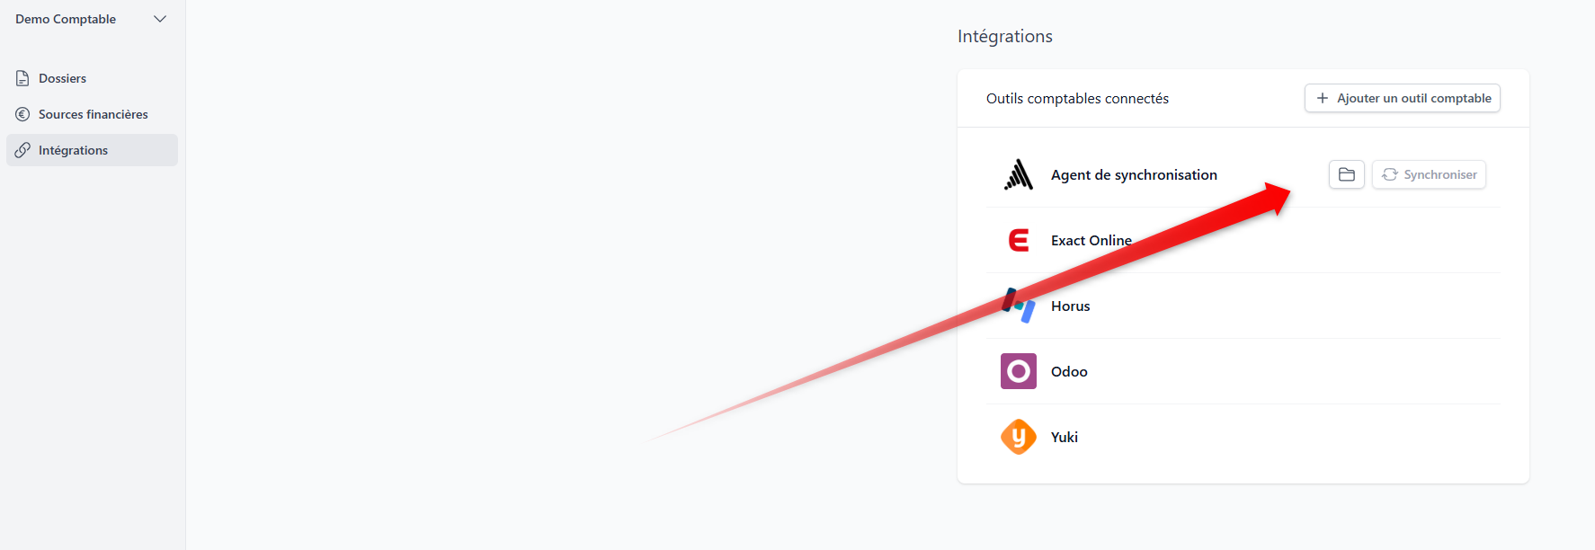This screenshot has height=550, width=1595.
Task: Click the orange Yuki logo
Action: click(1018, 437)
